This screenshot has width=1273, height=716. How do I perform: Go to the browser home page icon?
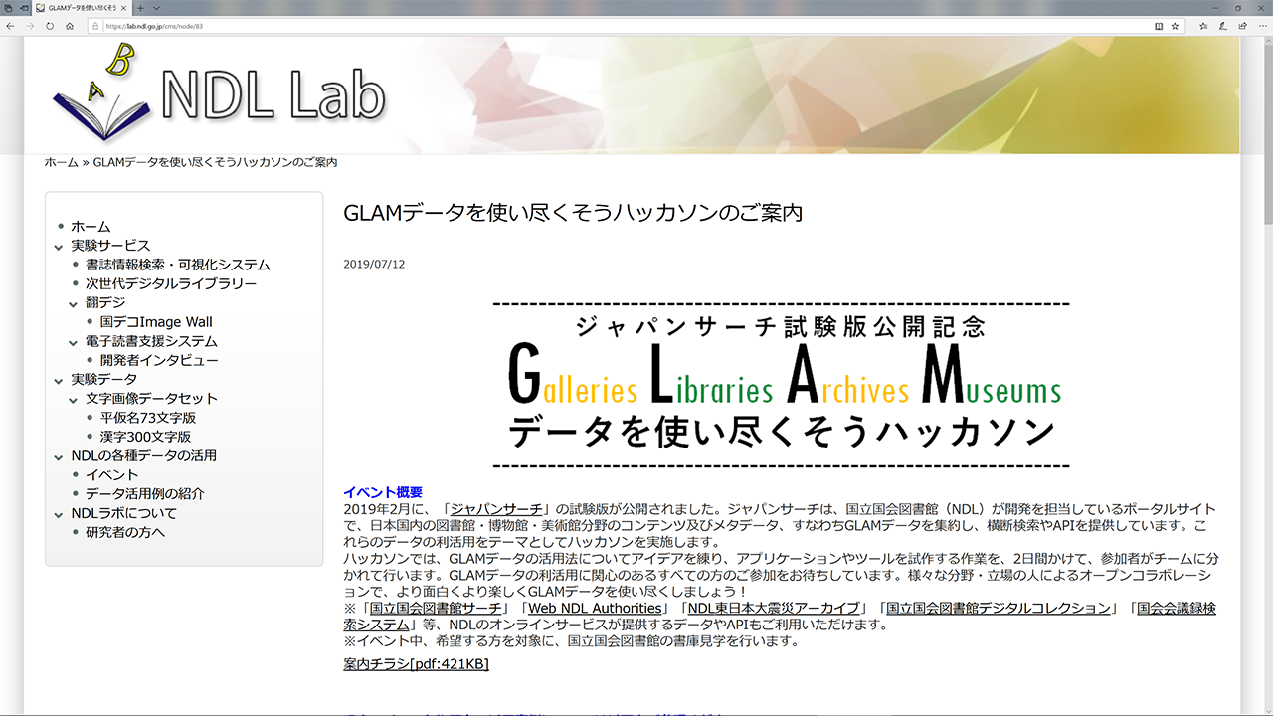[70, 26]
